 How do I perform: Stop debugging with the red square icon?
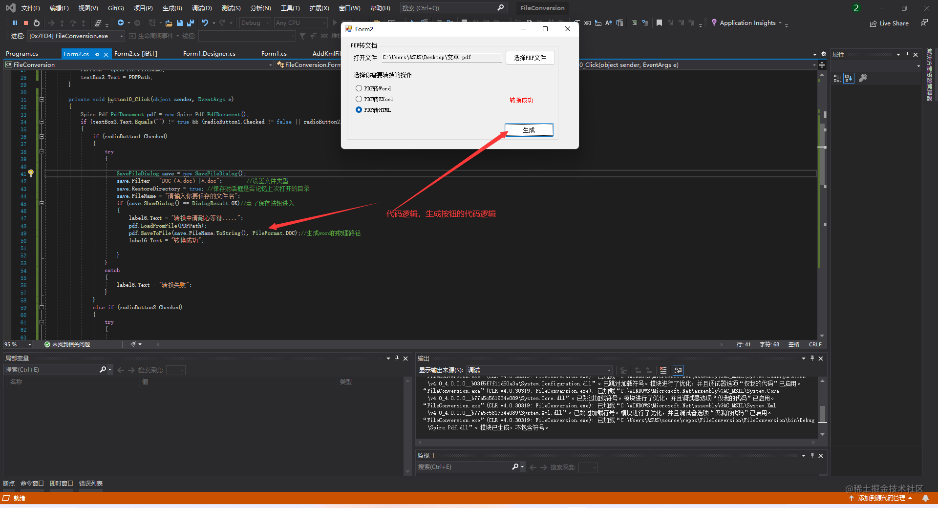26,23
